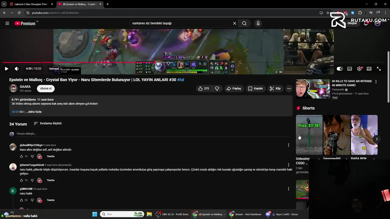This screenshot has width=390, height=219.
Task: Install the page as app icon
Action: [321, 13]
